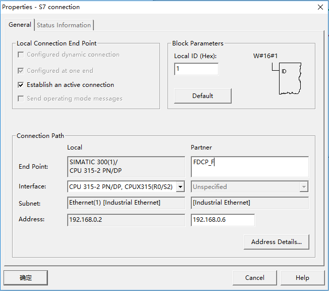This screenshot has width=329, height=291.
Task: Open Address Details dialog
Action: tap(276, 242)
